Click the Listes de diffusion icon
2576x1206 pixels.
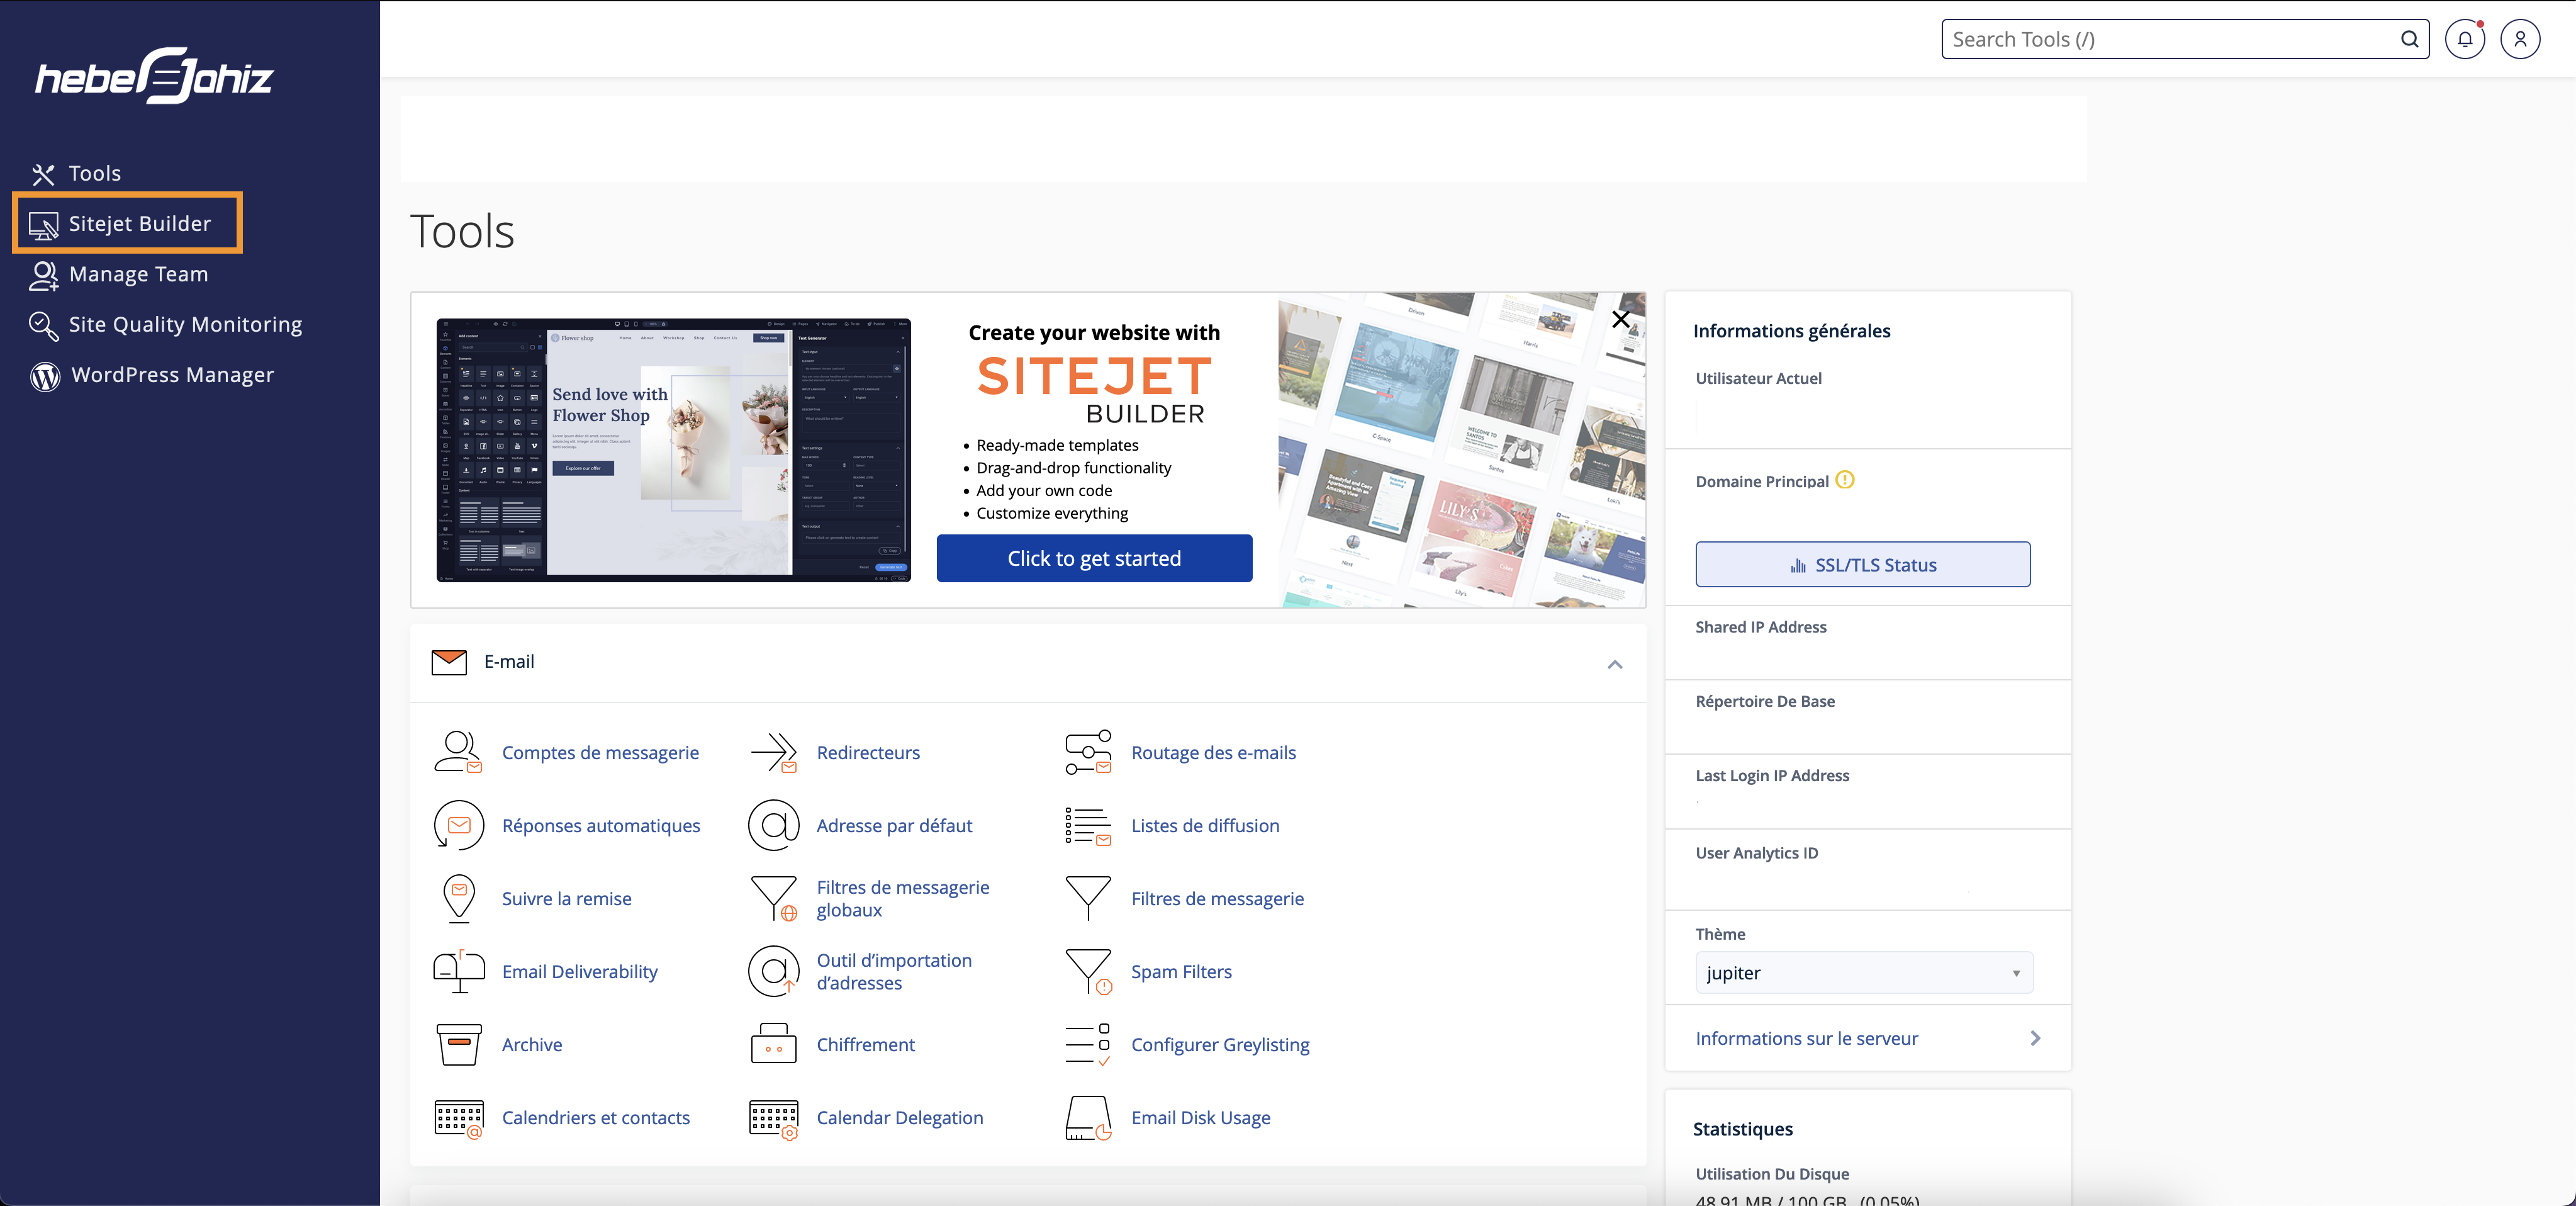1088,826
